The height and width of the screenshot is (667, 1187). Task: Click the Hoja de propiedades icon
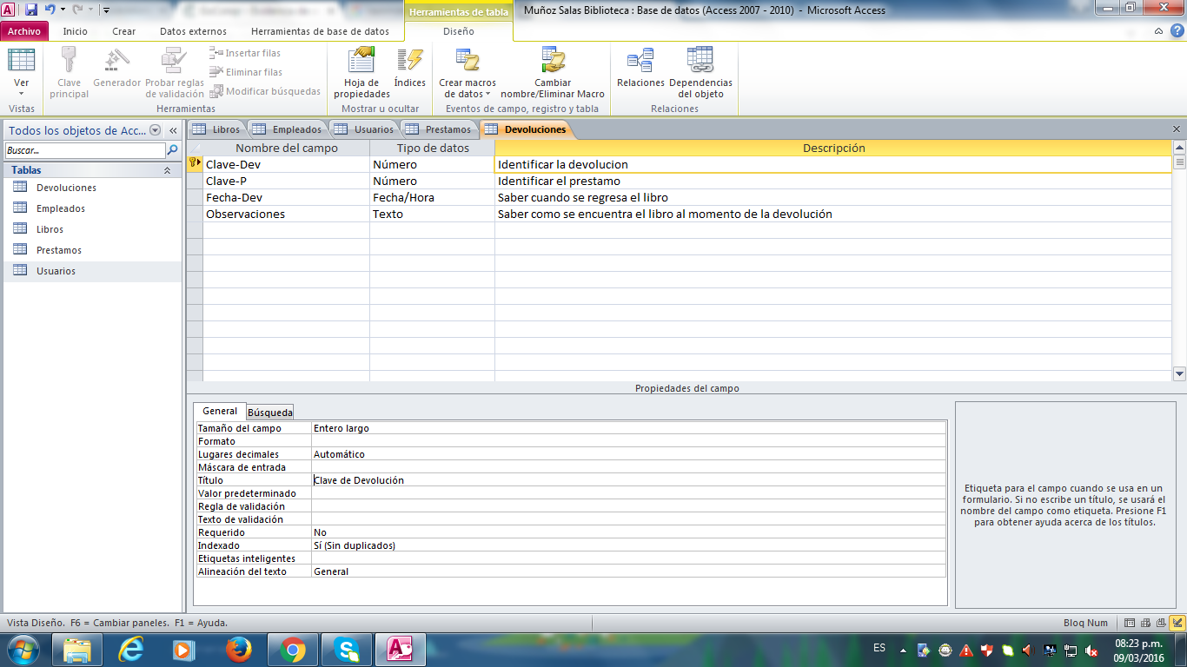(x=361, y=61)
